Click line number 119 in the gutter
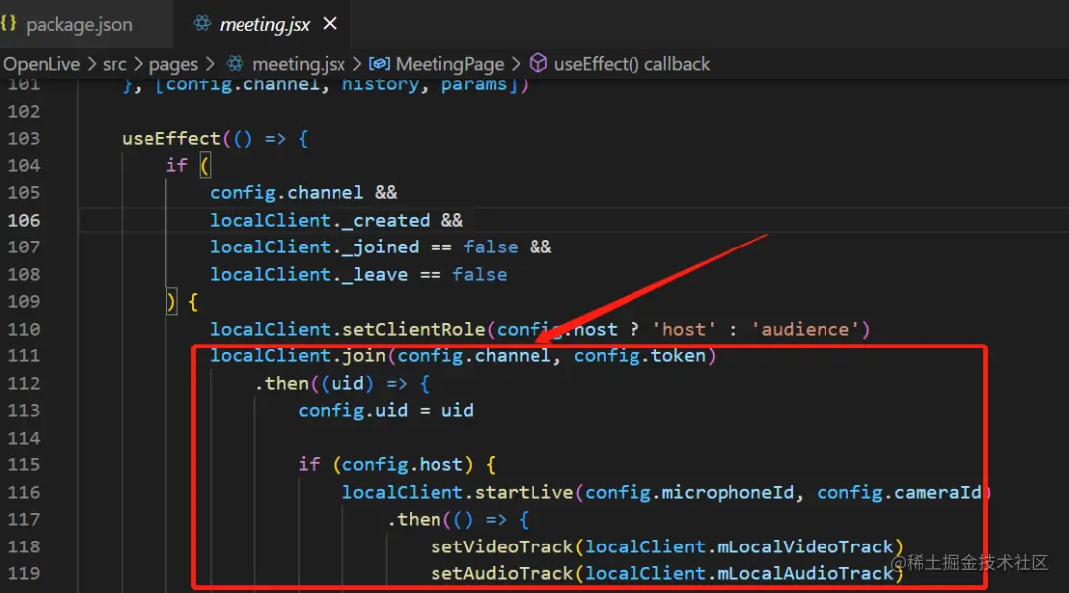This screenshot has width=1069, height=593. [23, 574]
